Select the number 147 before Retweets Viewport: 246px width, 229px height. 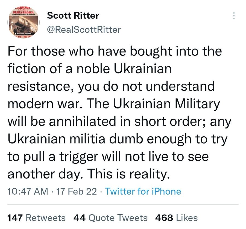coord(15,218)
